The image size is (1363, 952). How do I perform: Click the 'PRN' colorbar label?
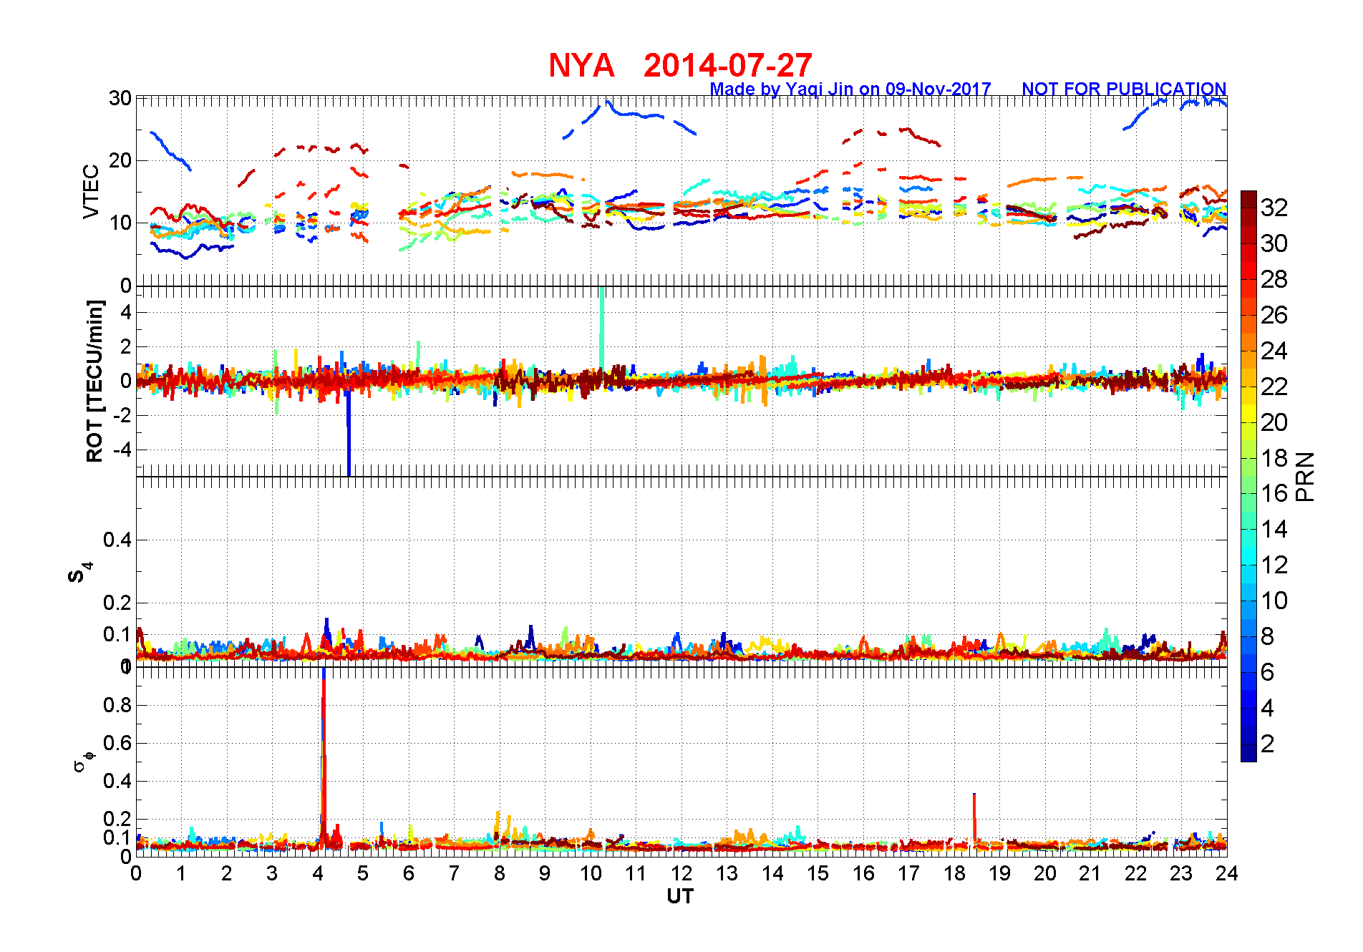[1306, 477]
